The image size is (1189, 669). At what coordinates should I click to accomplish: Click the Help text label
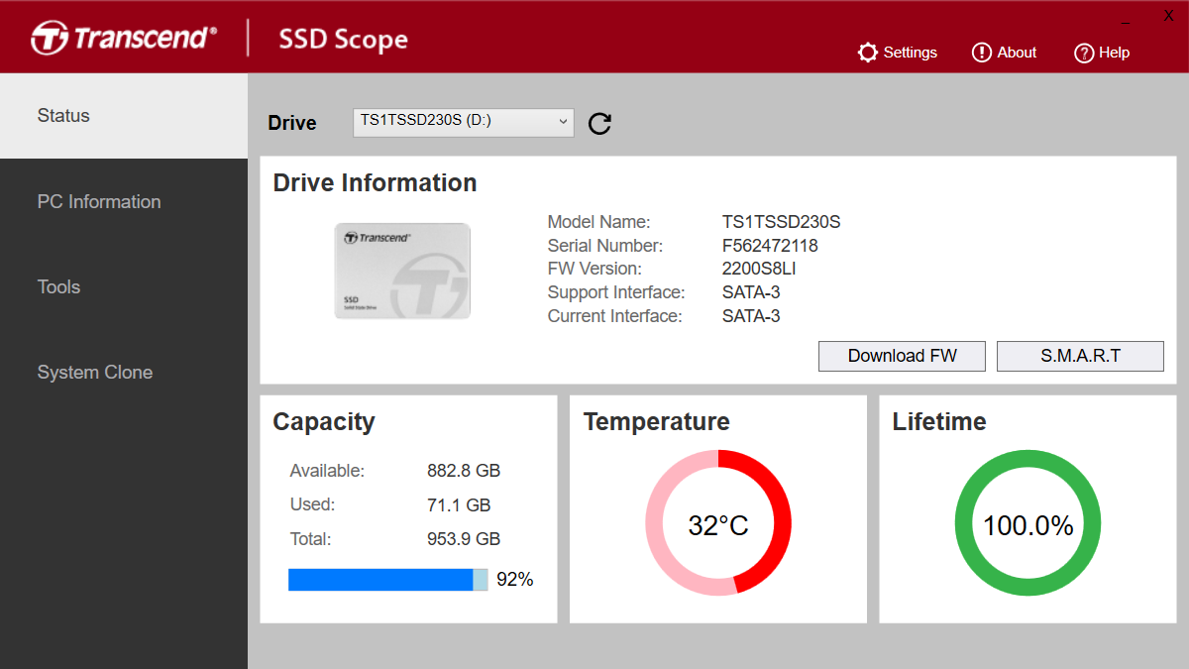coord(1114,53)
